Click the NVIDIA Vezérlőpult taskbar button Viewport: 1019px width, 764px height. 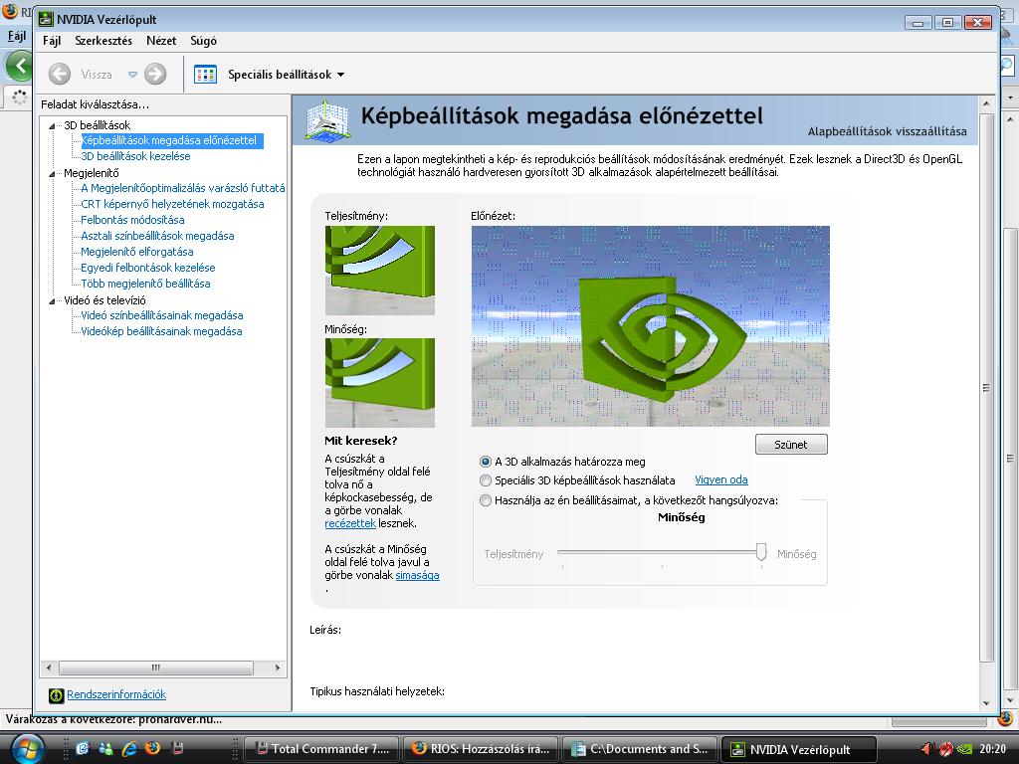click(x=799, y=749)
